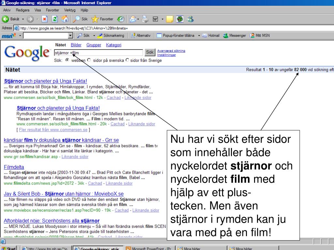Click the MSN toolbar Sök magnifier
Screen dimensions: 334x250
[x=83, y=35]
